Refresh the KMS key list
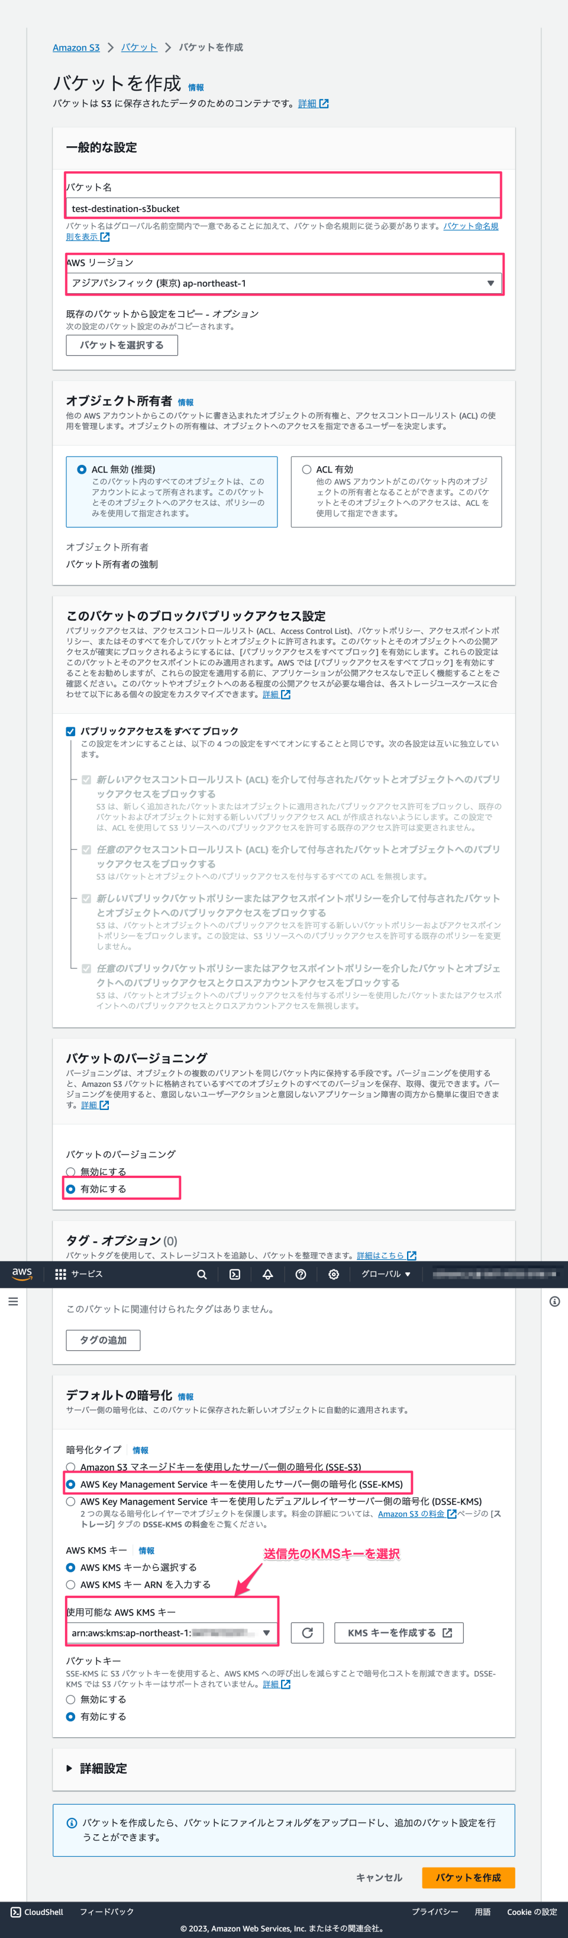This screenshot has height=1938, width=568. point(307,1632)
